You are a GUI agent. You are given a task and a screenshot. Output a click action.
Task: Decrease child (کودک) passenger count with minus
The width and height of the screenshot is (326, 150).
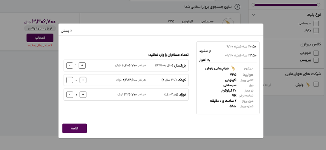[70, 80]
